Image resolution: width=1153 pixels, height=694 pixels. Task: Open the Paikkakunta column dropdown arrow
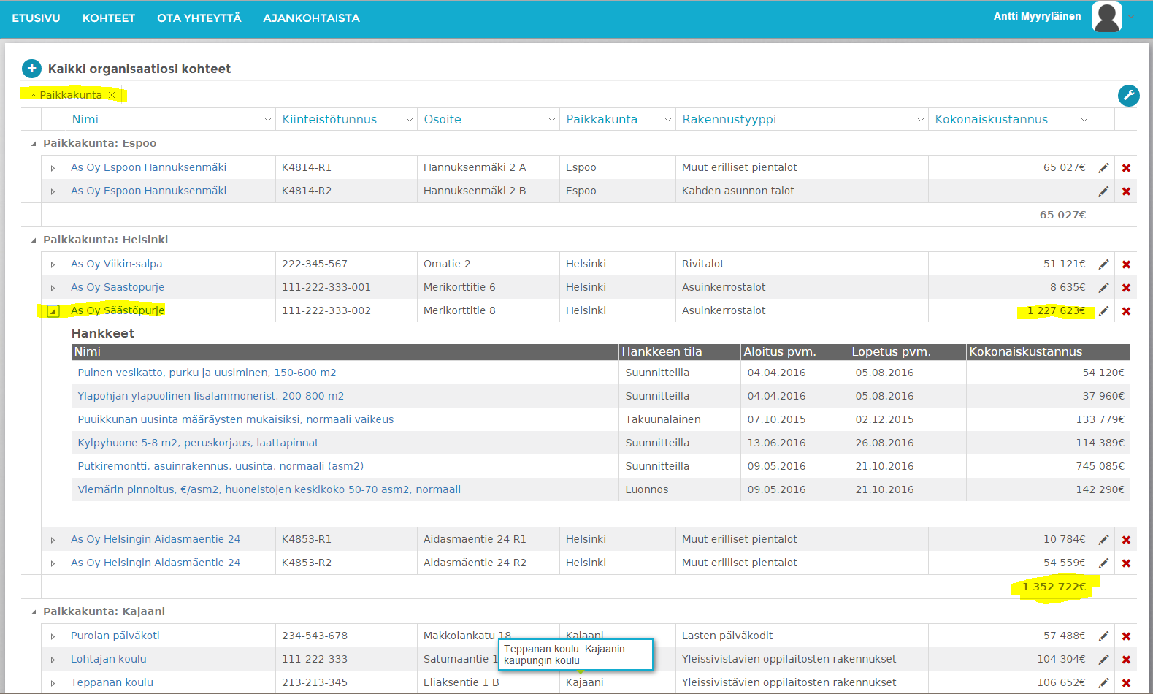click(x=667, y=120)
